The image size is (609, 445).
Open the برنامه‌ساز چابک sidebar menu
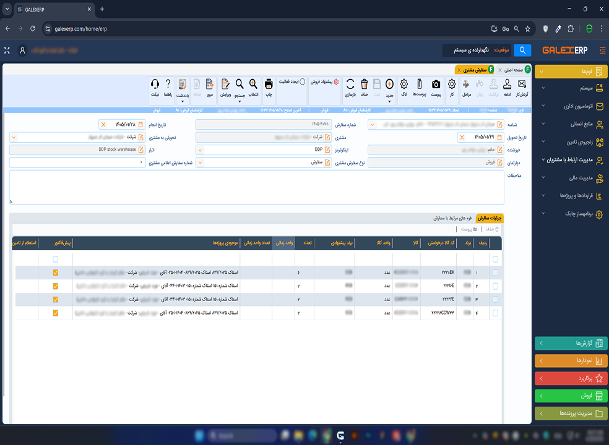pos(571,214)
